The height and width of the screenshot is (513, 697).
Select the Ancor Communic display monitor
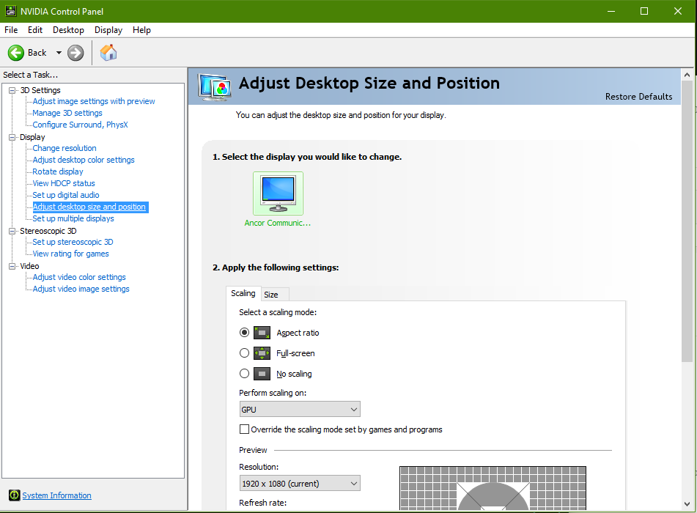point(279,193)
